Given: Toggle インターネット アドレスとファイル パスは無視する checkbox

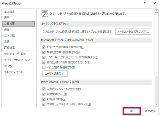Looking at the screenshot, I should click(44, 57).
